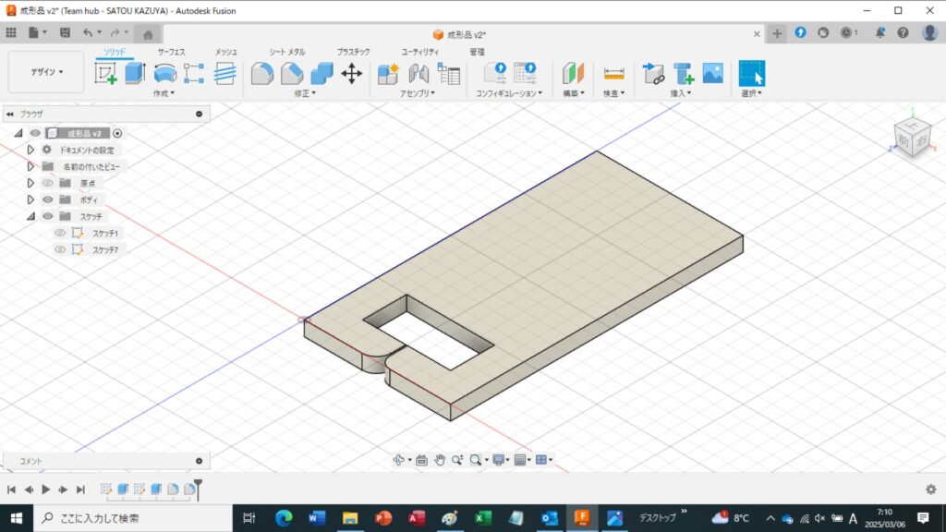The height and width of the screenshot is (532, 946).
Task: Click the Look At icon
Action: click(421, 460)
